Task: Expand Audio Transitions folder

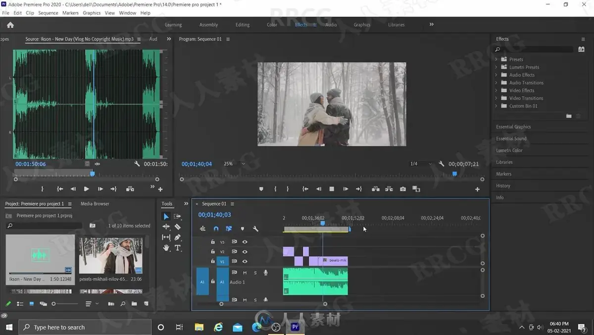Action: pos(496,83)
